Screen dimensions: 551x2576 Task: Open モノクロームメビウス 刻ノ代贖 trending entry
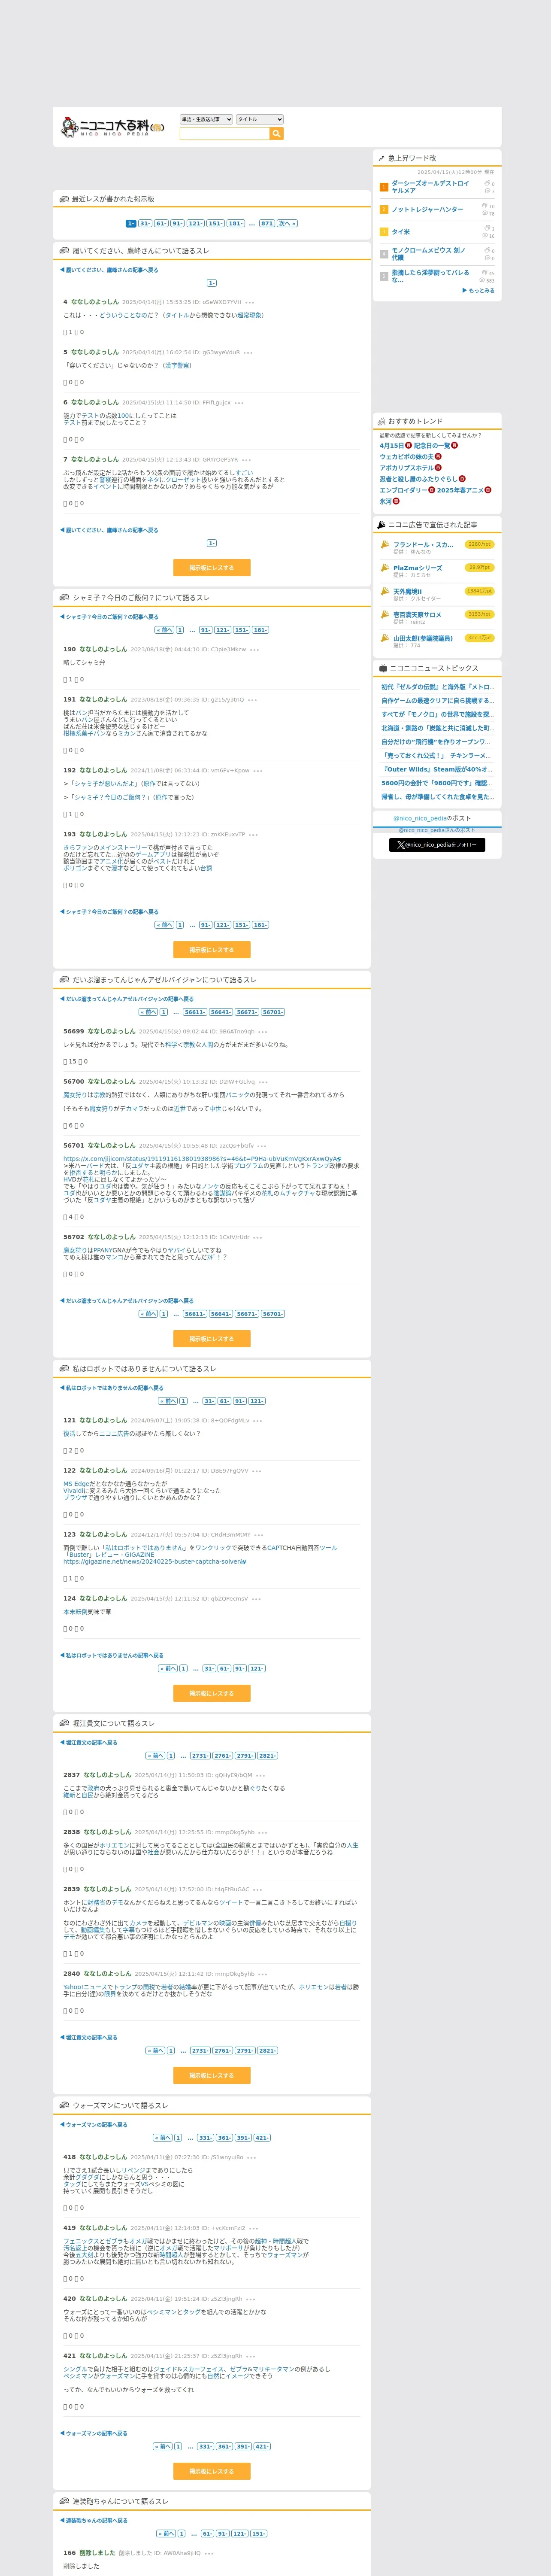[x=429, y=254]
